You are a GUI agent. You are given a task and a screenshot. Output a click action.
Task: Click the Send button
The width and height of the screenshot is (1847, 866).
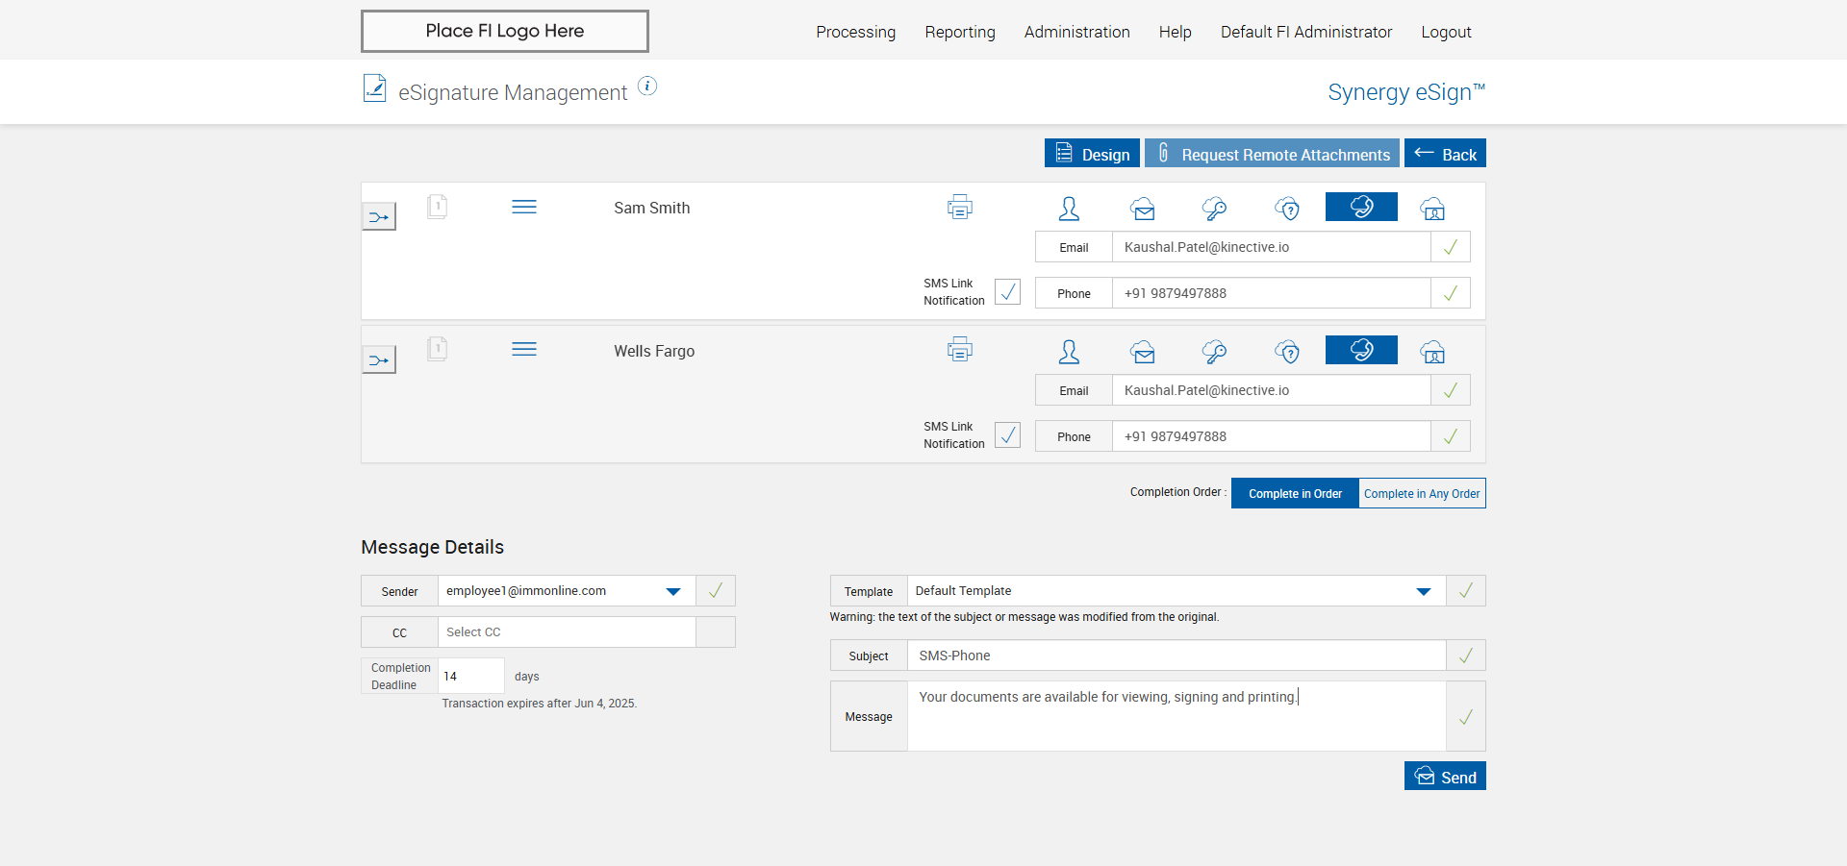1445,777
